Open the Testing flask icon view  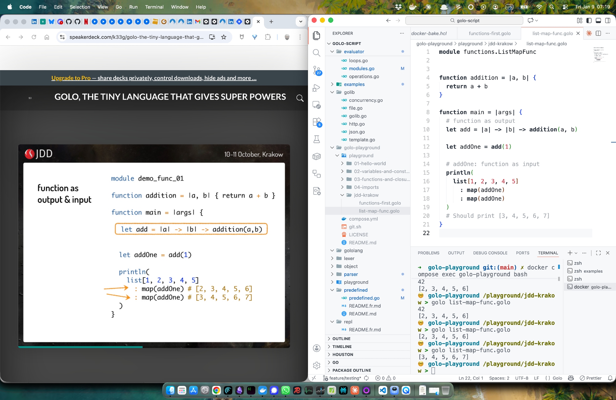tap(317, 139)
